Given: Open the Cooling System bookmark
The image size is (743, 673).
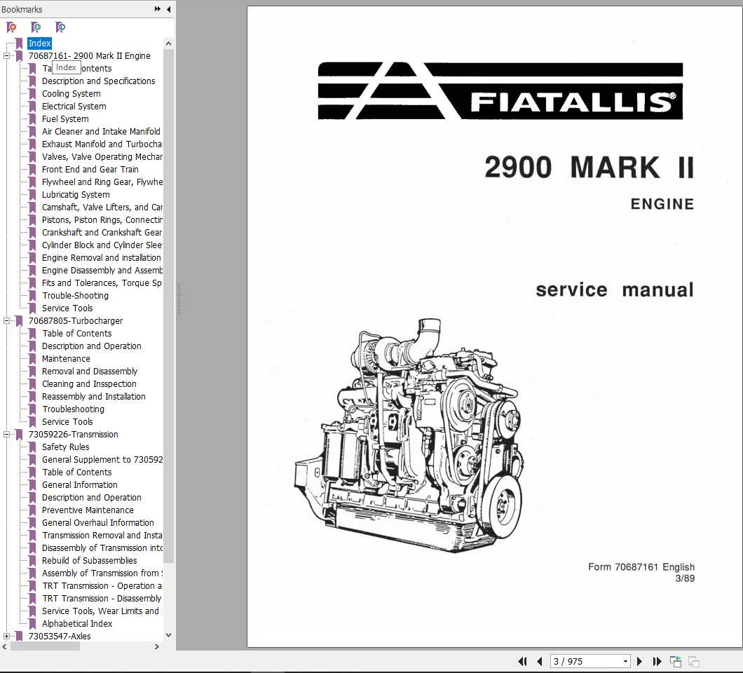Looking at the screenshot, I should (71, 94).
